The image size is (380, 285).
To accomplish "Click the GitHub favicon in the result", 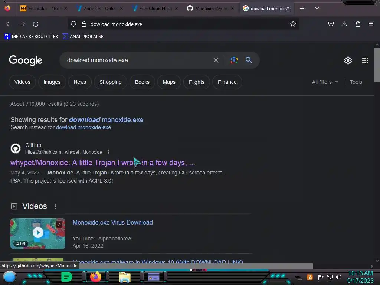I will [16, 148].
